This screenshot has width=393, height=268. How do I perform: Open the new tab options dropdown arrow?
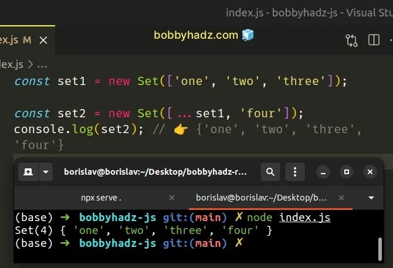pyautogui.click(x=46, y=172)
